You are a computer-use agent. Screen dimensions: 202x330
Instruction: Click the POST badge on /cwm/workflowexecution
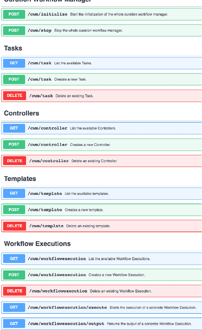click(14, 275)
